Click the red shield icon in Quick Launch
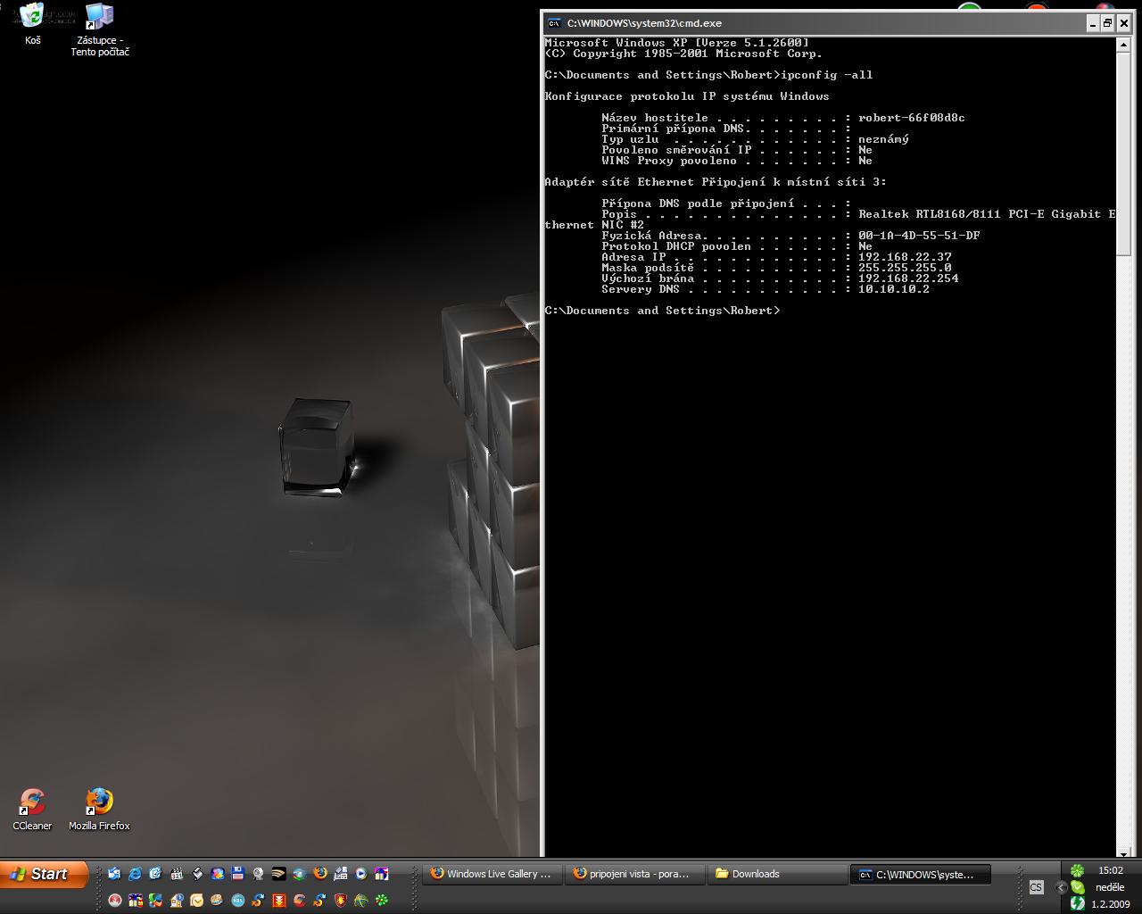The width and height of the screenshot is (1142, 914). click(340, 901)
